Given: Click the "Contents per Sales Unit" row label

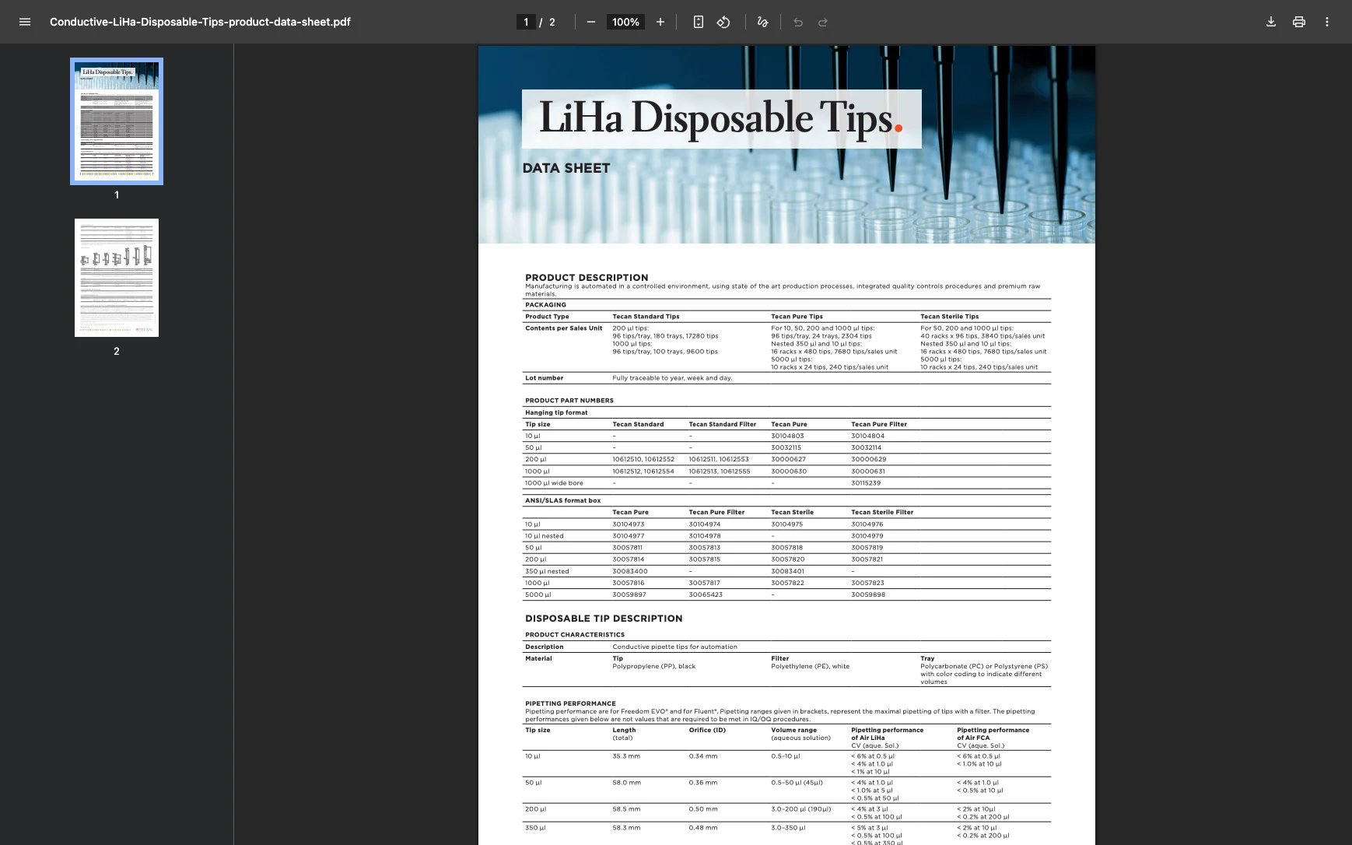Looking at the screenshot, I should [x=563, y=328].
